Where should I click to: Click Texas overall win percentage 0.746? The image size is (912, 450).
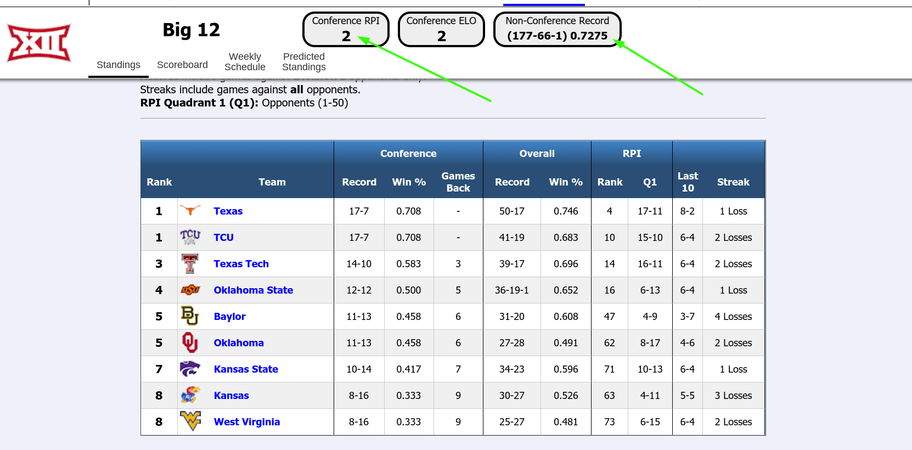(566, 211)
